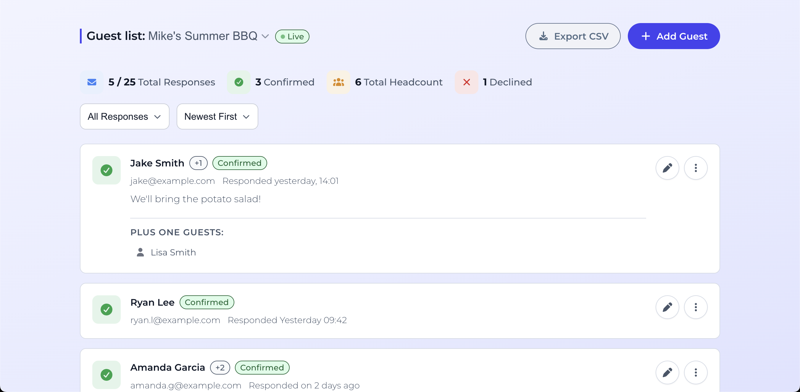800x392 pixels.
Task: Open more options menu for Amanda Garcia
Action: coord(695,372)
